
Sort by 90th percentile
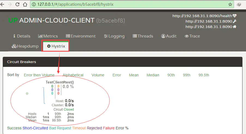(171, 75)
